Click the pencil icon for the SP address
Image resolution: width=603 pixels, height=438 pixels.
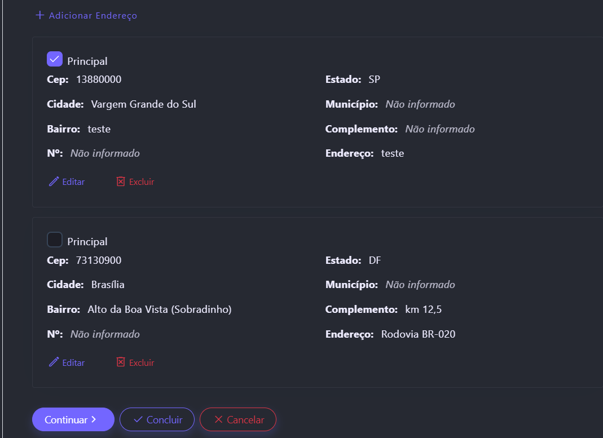[54, 182]
